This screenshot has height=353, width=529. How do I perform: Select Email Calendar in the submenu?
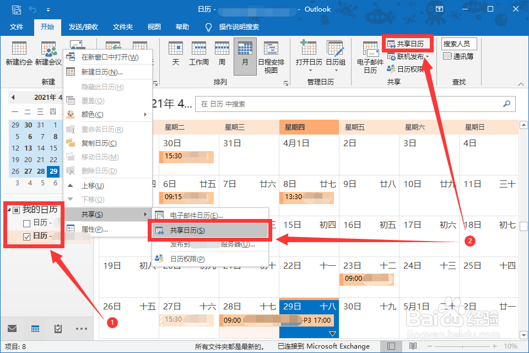pos(210,215)
